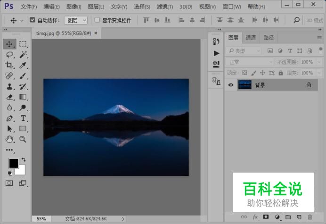Open the Layers panel options menu
Image resolution: width=326 pixels, height=224 pixels.
pyautogui.click(x=319, y=38)
